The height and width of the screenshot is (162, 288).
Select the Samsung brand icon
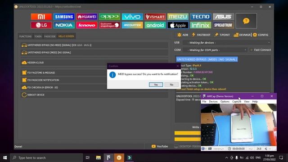click(64, 17)
